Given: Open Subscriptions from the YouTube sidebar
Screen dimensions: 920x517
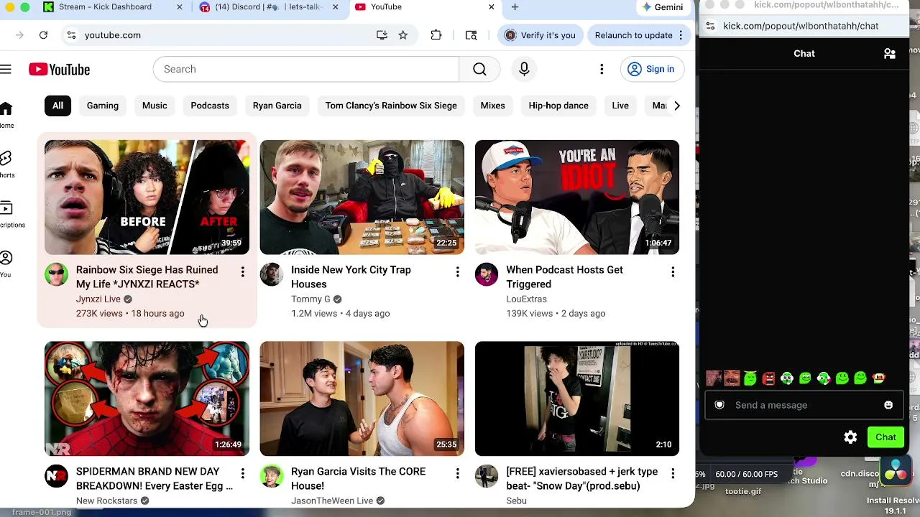Looking at the screenshot, I should click(x=9, y=215).
